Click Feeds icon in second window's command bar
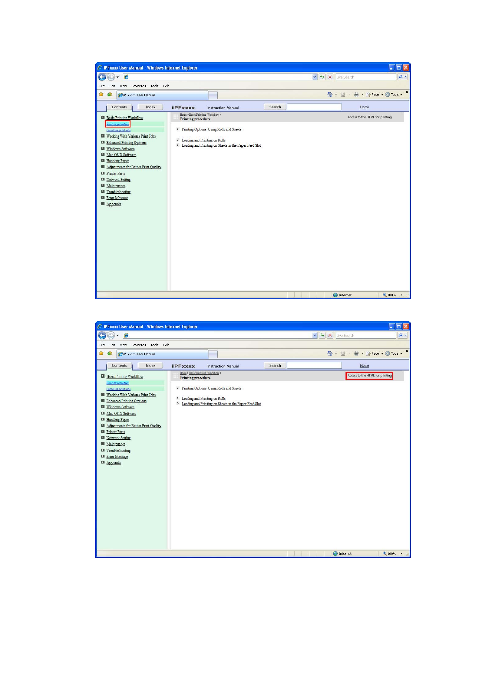484x685 pixels. point(343,354)
